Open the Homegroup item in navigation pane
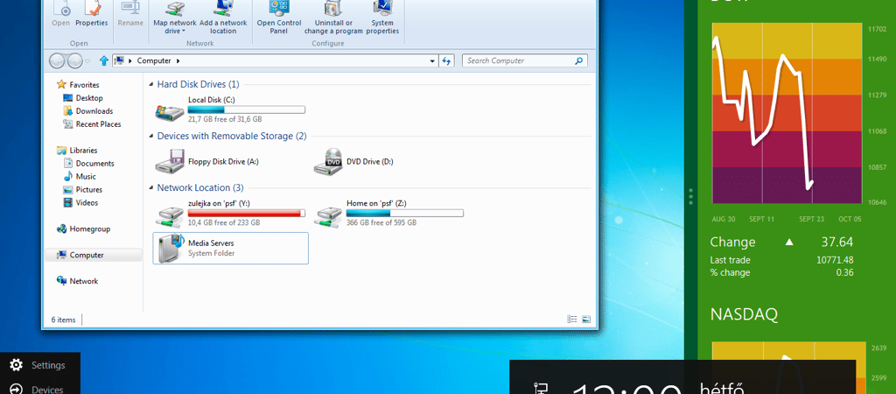 [89, 229]
